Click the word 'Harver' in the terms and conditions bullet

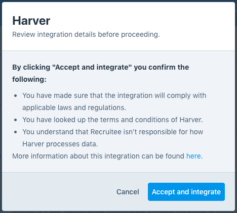click(190, 120)
